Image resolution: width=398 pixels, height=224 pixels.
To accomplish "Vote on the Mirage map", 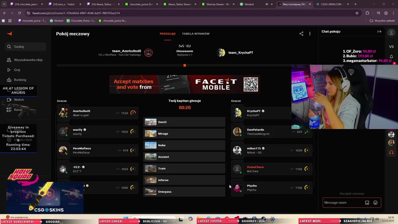I will 184,133.
